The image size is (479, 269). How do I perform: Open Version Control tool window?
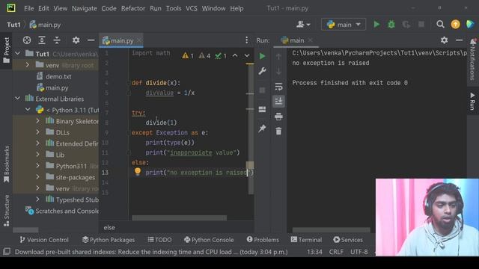44,240
